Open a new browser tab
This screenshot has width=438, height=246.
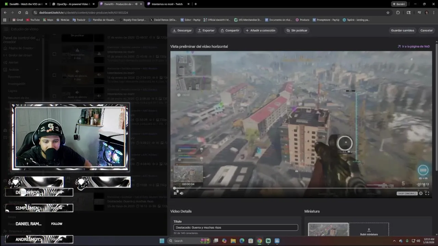[x=195, y=4]
